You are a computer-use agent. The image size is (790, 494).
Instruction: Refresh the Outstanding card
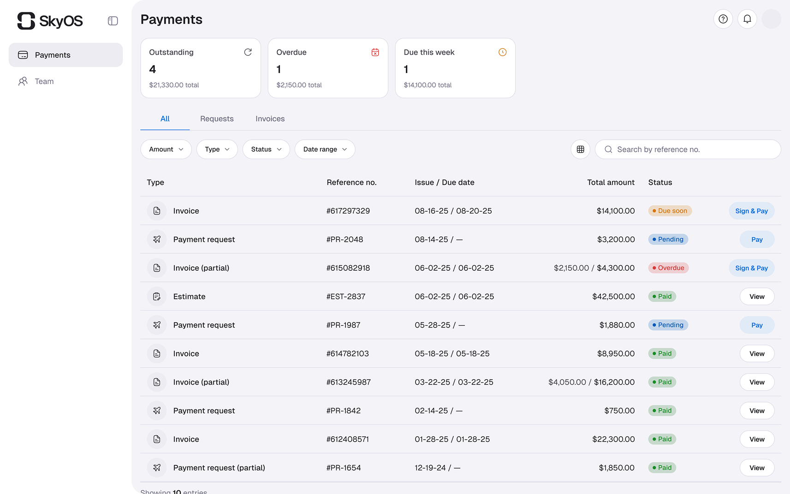coord(248,52)
